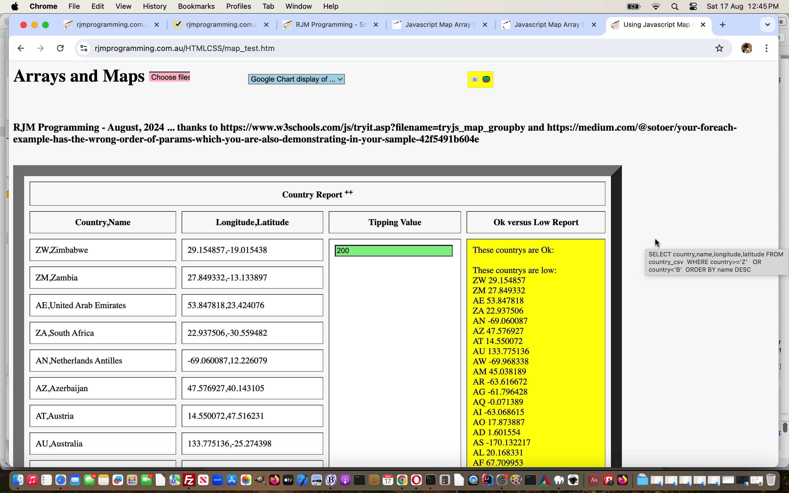Click the bookmark star icon in address bar
The width and height of the screenshot is (789, 493).
[x=719, y=48]
